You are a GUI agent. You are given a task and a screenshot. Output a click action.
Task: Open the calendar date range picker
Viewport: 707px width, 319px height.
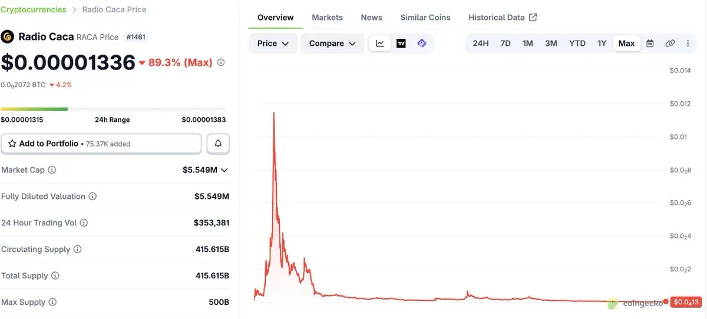pos(650,44)
